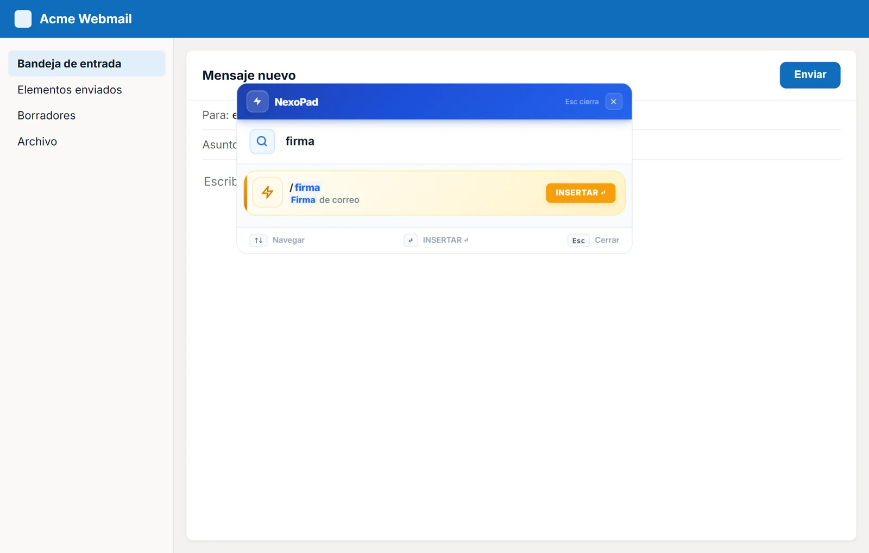Click the orange bolt icon beside /firma
This screenshot has height=553, width=869.
click(x=268, y=192)
